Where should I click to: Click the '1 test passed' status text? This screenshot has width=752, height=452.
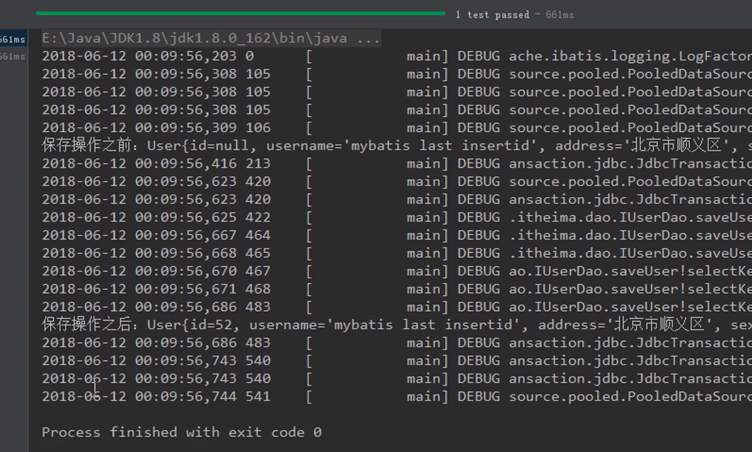coord(492,15)
